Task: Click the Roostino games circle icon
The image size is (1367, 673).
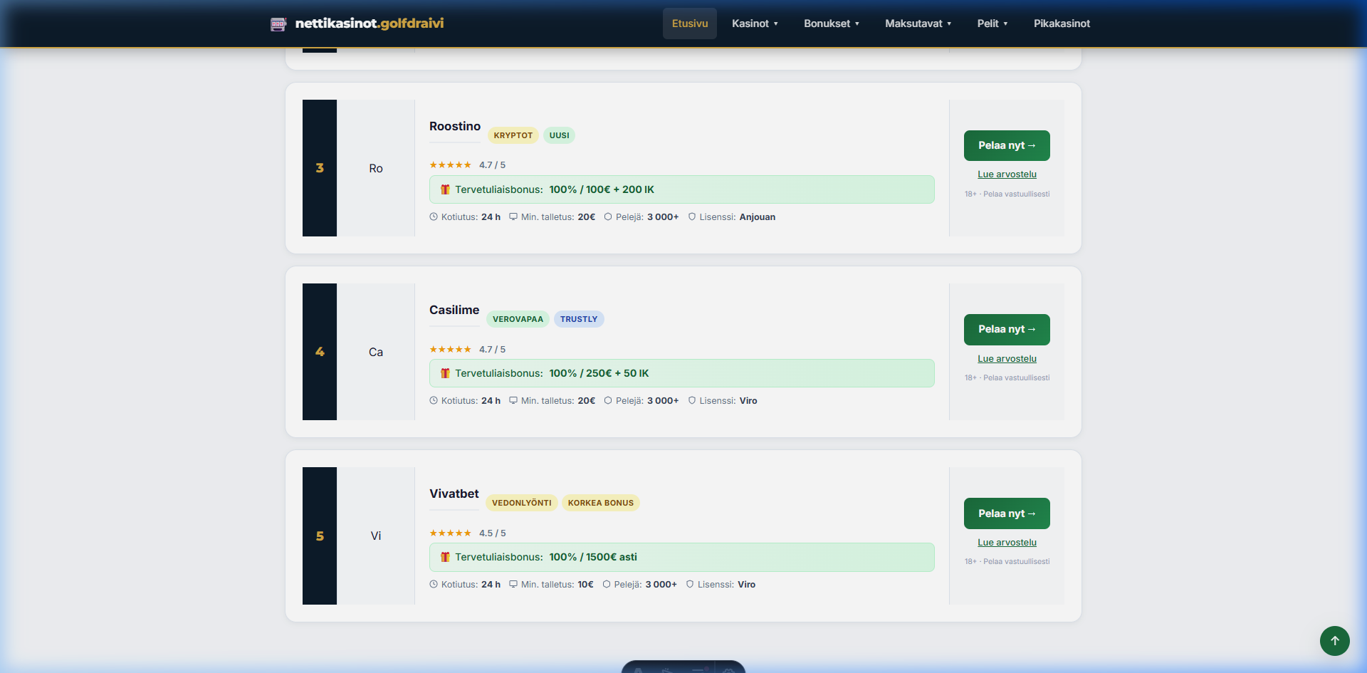Action: [x=608, y=216]
